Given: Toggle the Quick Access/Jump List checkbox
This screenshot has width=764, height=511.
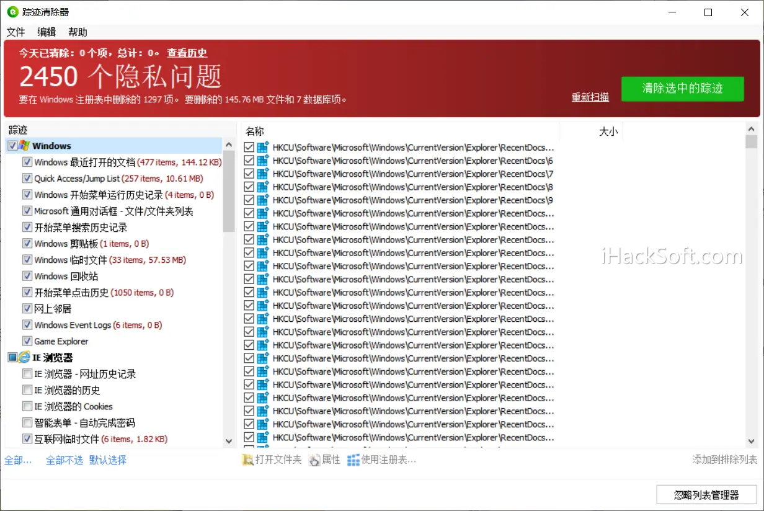Looking at the screenshot, I should click(x=27, y=179).
